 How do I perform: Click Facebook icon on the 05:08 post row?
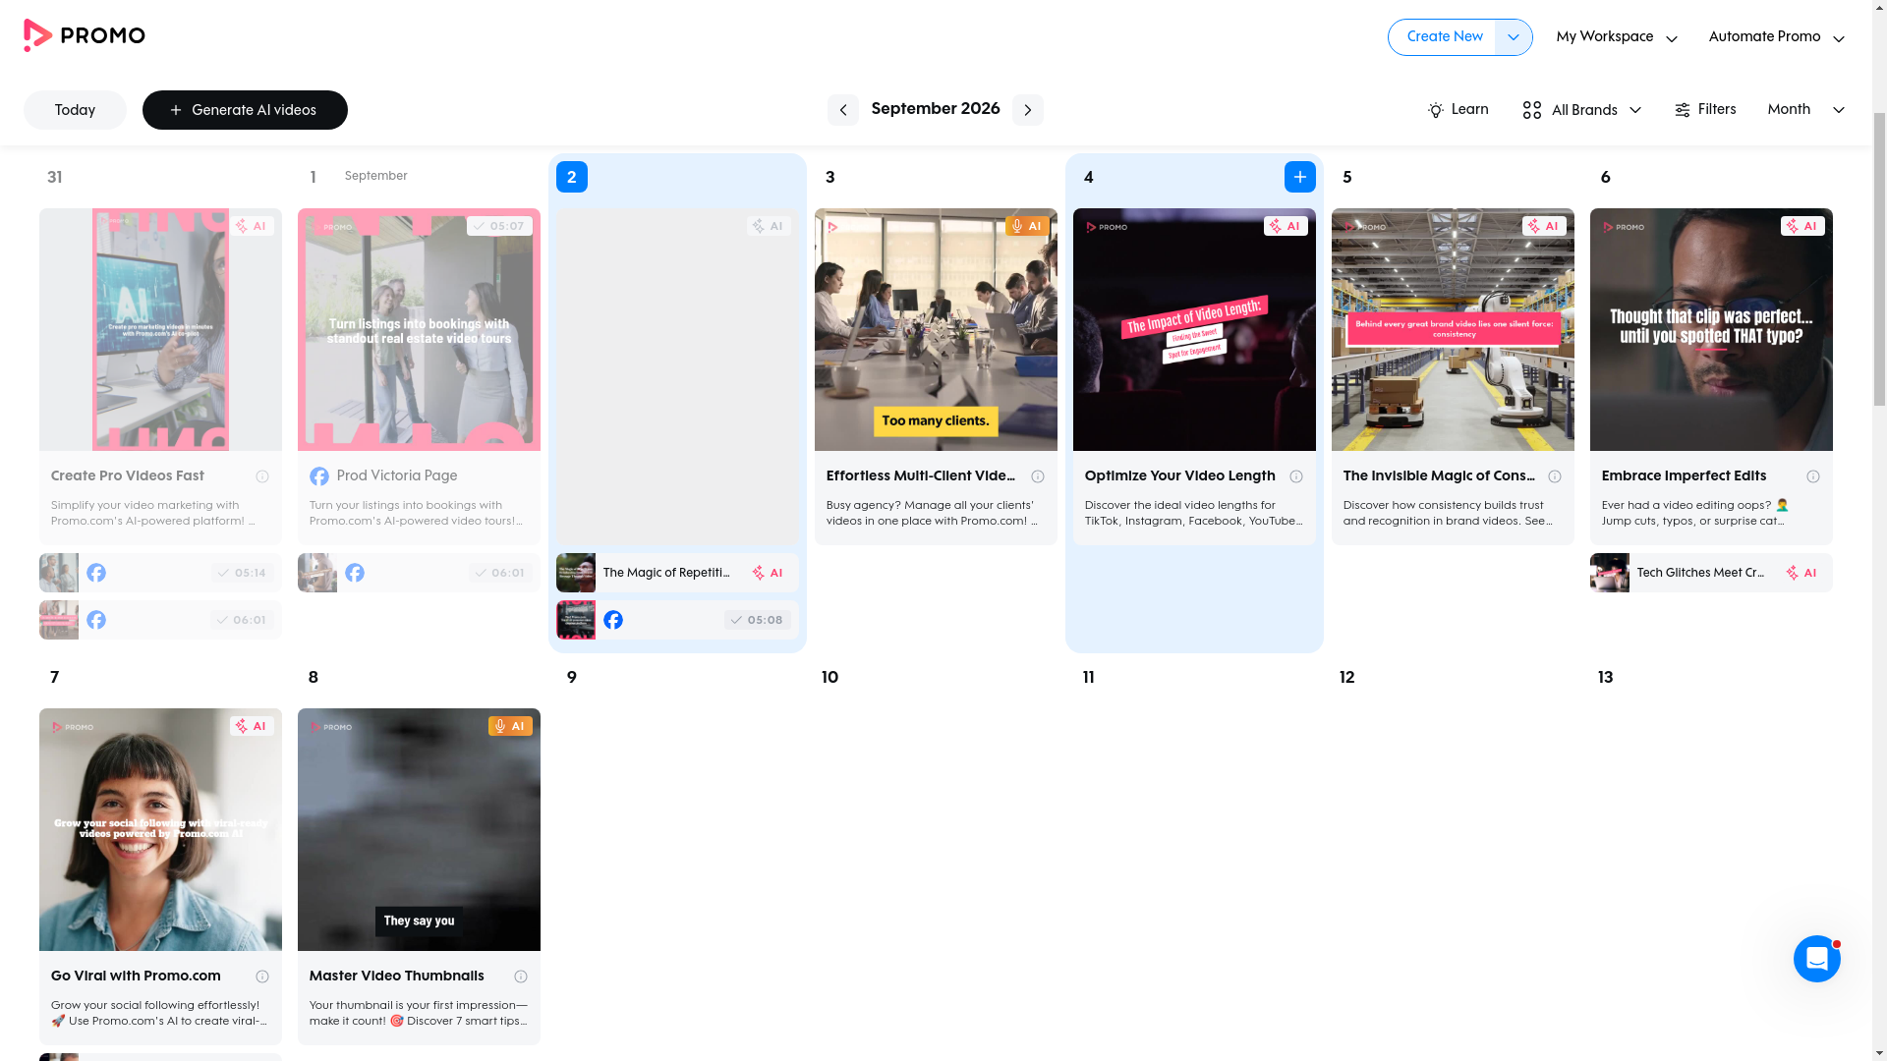[613, 620]
